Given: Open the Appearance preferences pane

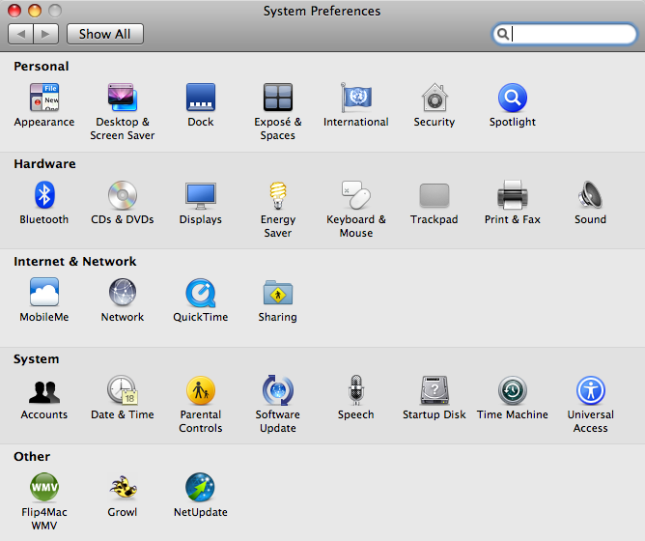Looking at the screenshot, I should (x=44, y=99).
